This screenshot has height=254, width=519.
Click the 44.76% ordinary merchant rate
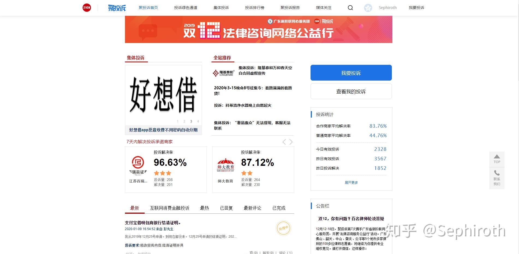378,136
